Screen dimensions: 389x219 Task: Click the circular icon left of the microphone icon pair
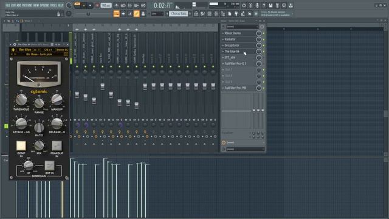point(244,5)
